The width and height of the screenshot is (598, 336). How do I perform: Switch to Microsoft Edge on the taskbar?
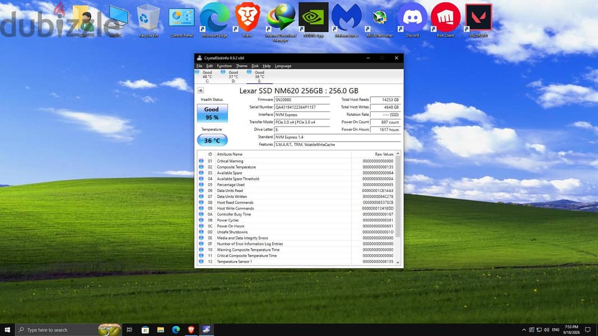tap(176, 329)
